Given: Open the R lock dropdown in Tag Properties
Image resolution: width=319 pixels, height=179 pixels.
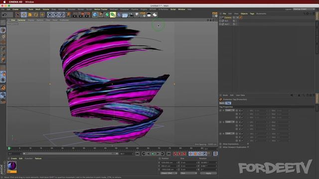Looking at the screenshot, I should point(230,134).
